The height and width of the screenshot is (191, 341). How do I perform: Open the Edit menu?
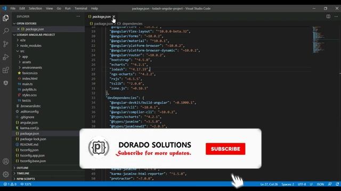22,8
